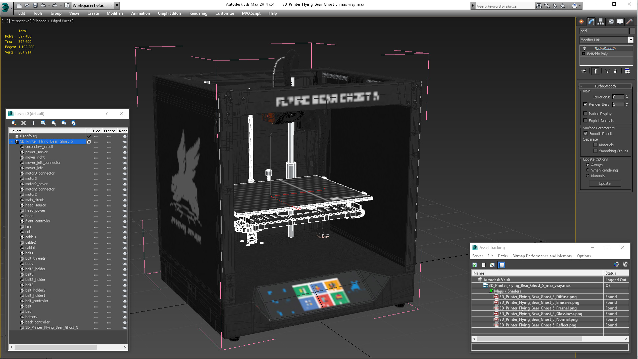Select table view icon in Asset Tracking
Viewport: 638px width, 359px height.
click(x=502, y=265)
